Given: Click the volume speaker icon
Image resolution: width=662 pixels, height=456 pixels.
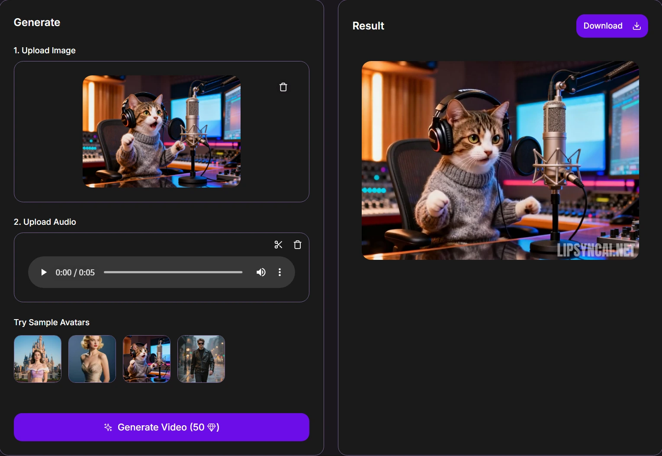Looking at the screenshot, I should [261, 272].
